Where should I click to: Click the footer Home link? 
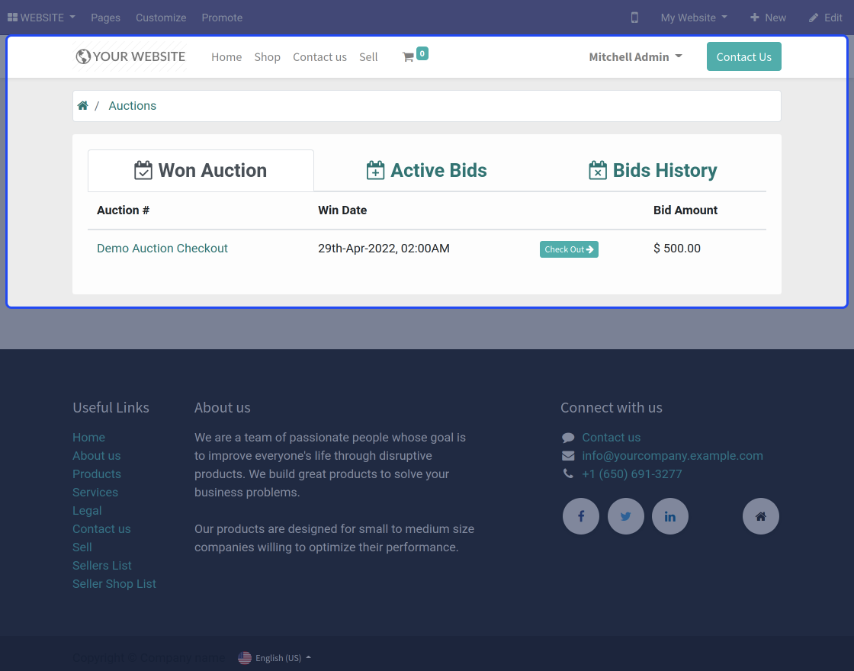pos(88,438)
